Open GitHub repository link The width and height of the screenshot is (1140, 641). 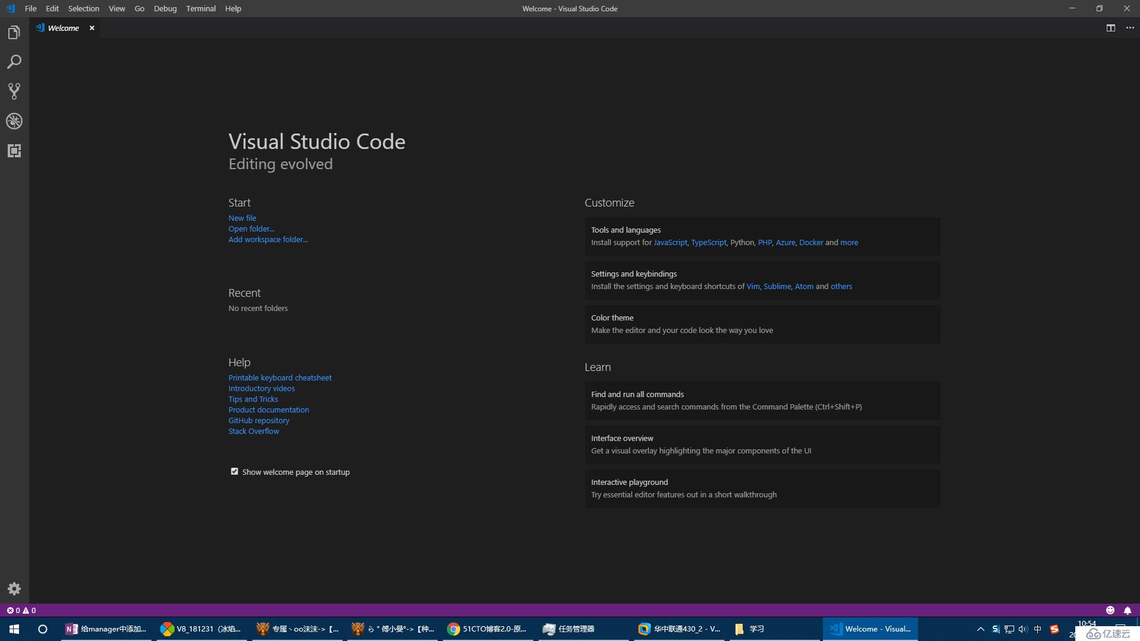coord(259,420)
